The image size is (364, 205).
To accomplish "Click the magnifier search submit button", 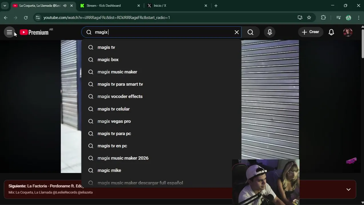I will point(250,32).
